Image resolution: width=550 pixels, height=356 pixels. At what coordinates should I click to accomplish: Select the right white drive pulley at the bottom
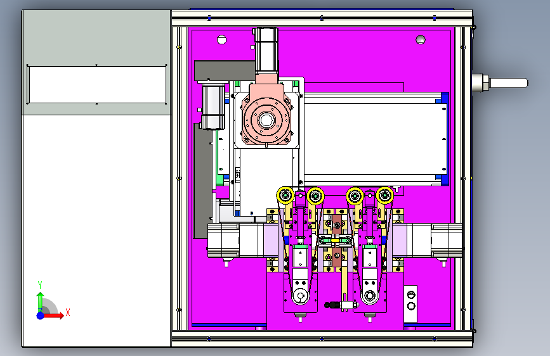coord(370,296)
